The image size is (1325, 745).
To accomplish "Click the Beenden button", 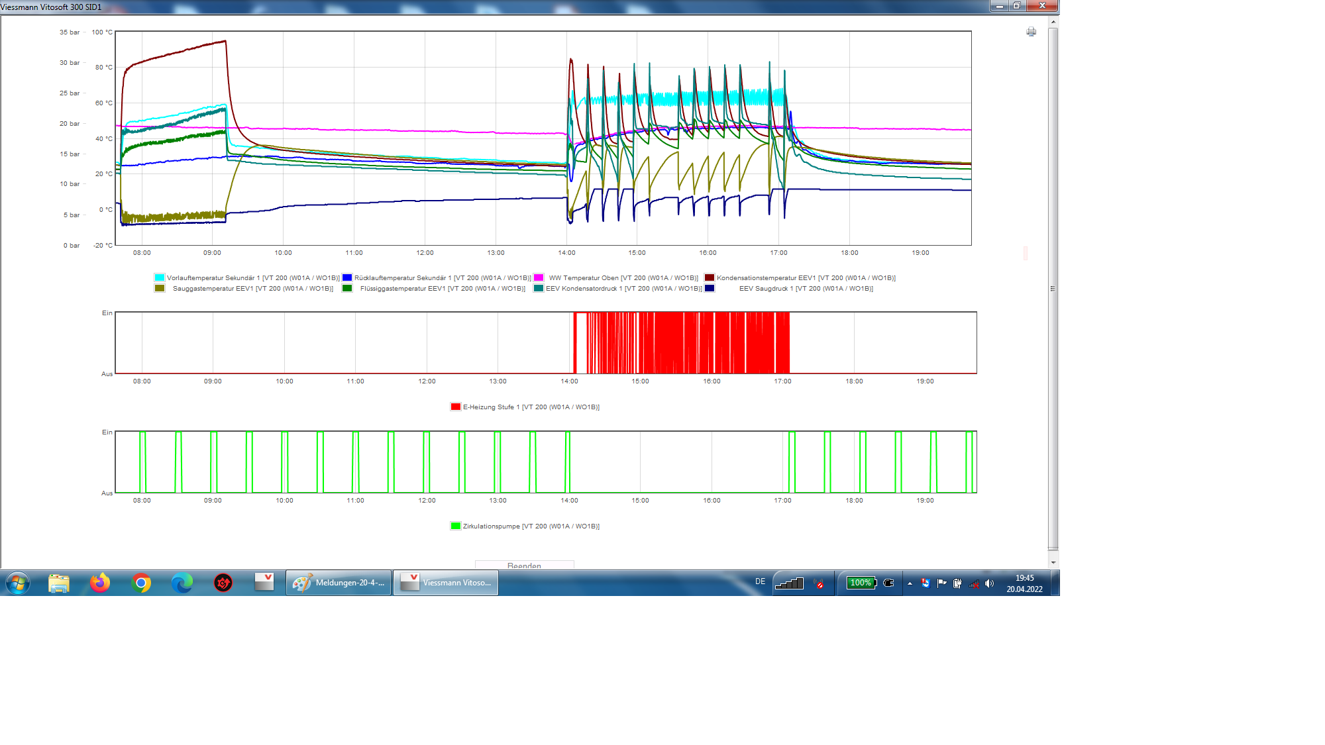I will click(524, 566).
